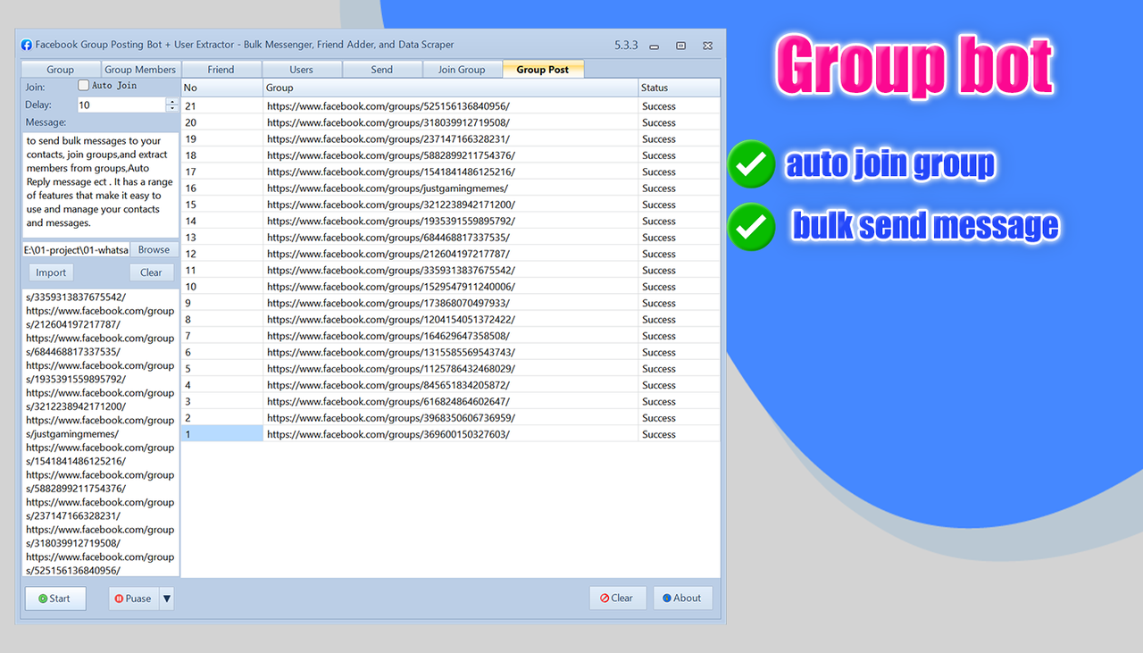Select row with groups/5882899211754376/
This screenshot has width=1143, height=653.
(451, 155)
